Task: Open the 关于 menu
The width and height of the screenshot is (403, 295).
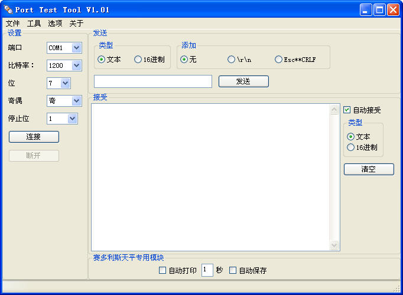Action: click(x=76, y=24)
